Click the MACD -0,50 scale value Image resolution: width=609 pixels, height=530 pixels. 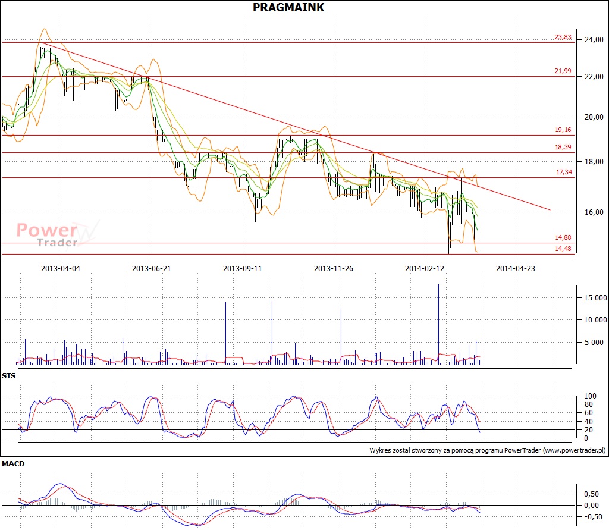point(593,517)
